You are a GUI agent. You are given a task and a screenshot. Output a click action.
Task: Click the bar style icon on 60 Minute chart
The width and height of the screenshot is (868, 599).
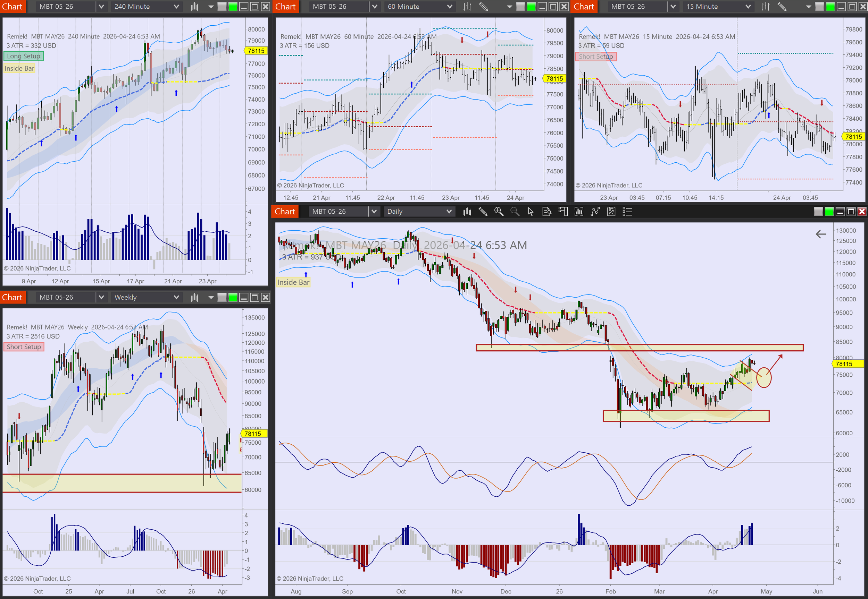467,6
